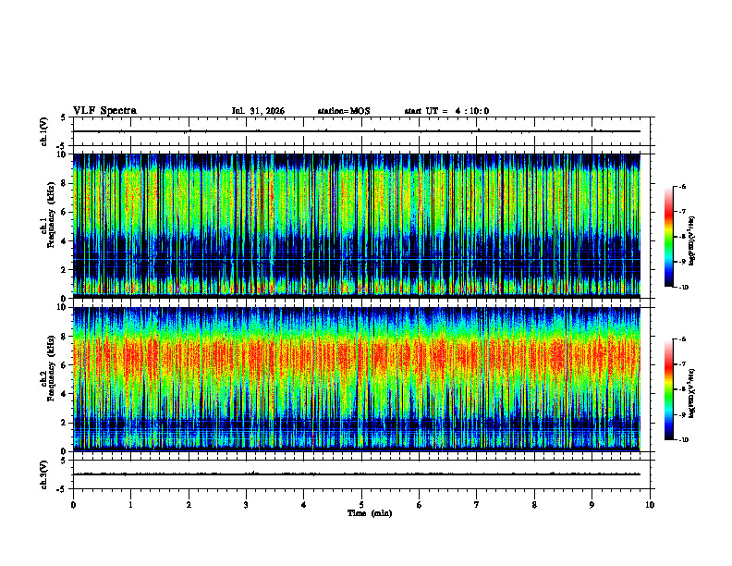The width and height of the screenshot is (732, 566).
Task: Click the "ch.3(V)" waveform axis label
Action: (x=44, y=474)
